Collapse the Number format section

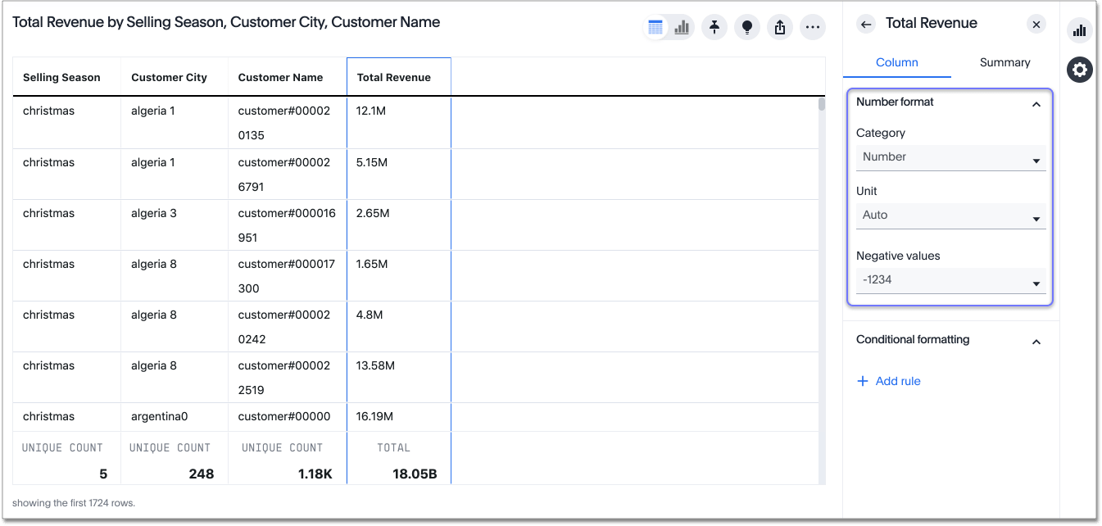point(1036,104)
